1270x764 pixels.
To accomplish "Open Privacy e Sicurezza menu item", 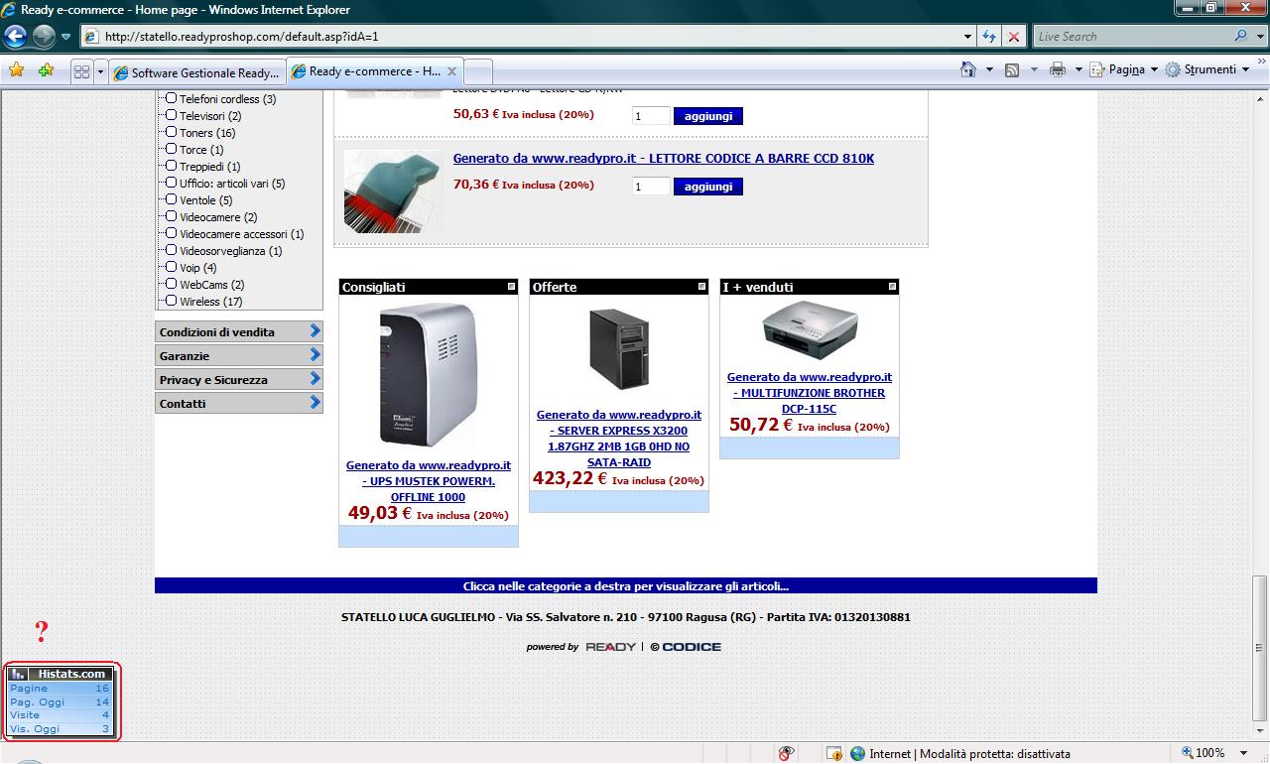I will coord(239,379).
